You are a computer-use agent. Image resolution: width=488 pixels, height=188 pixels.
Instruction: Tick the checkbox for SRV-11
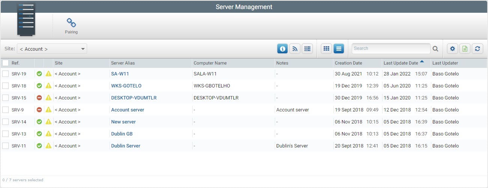click(5, 146)
